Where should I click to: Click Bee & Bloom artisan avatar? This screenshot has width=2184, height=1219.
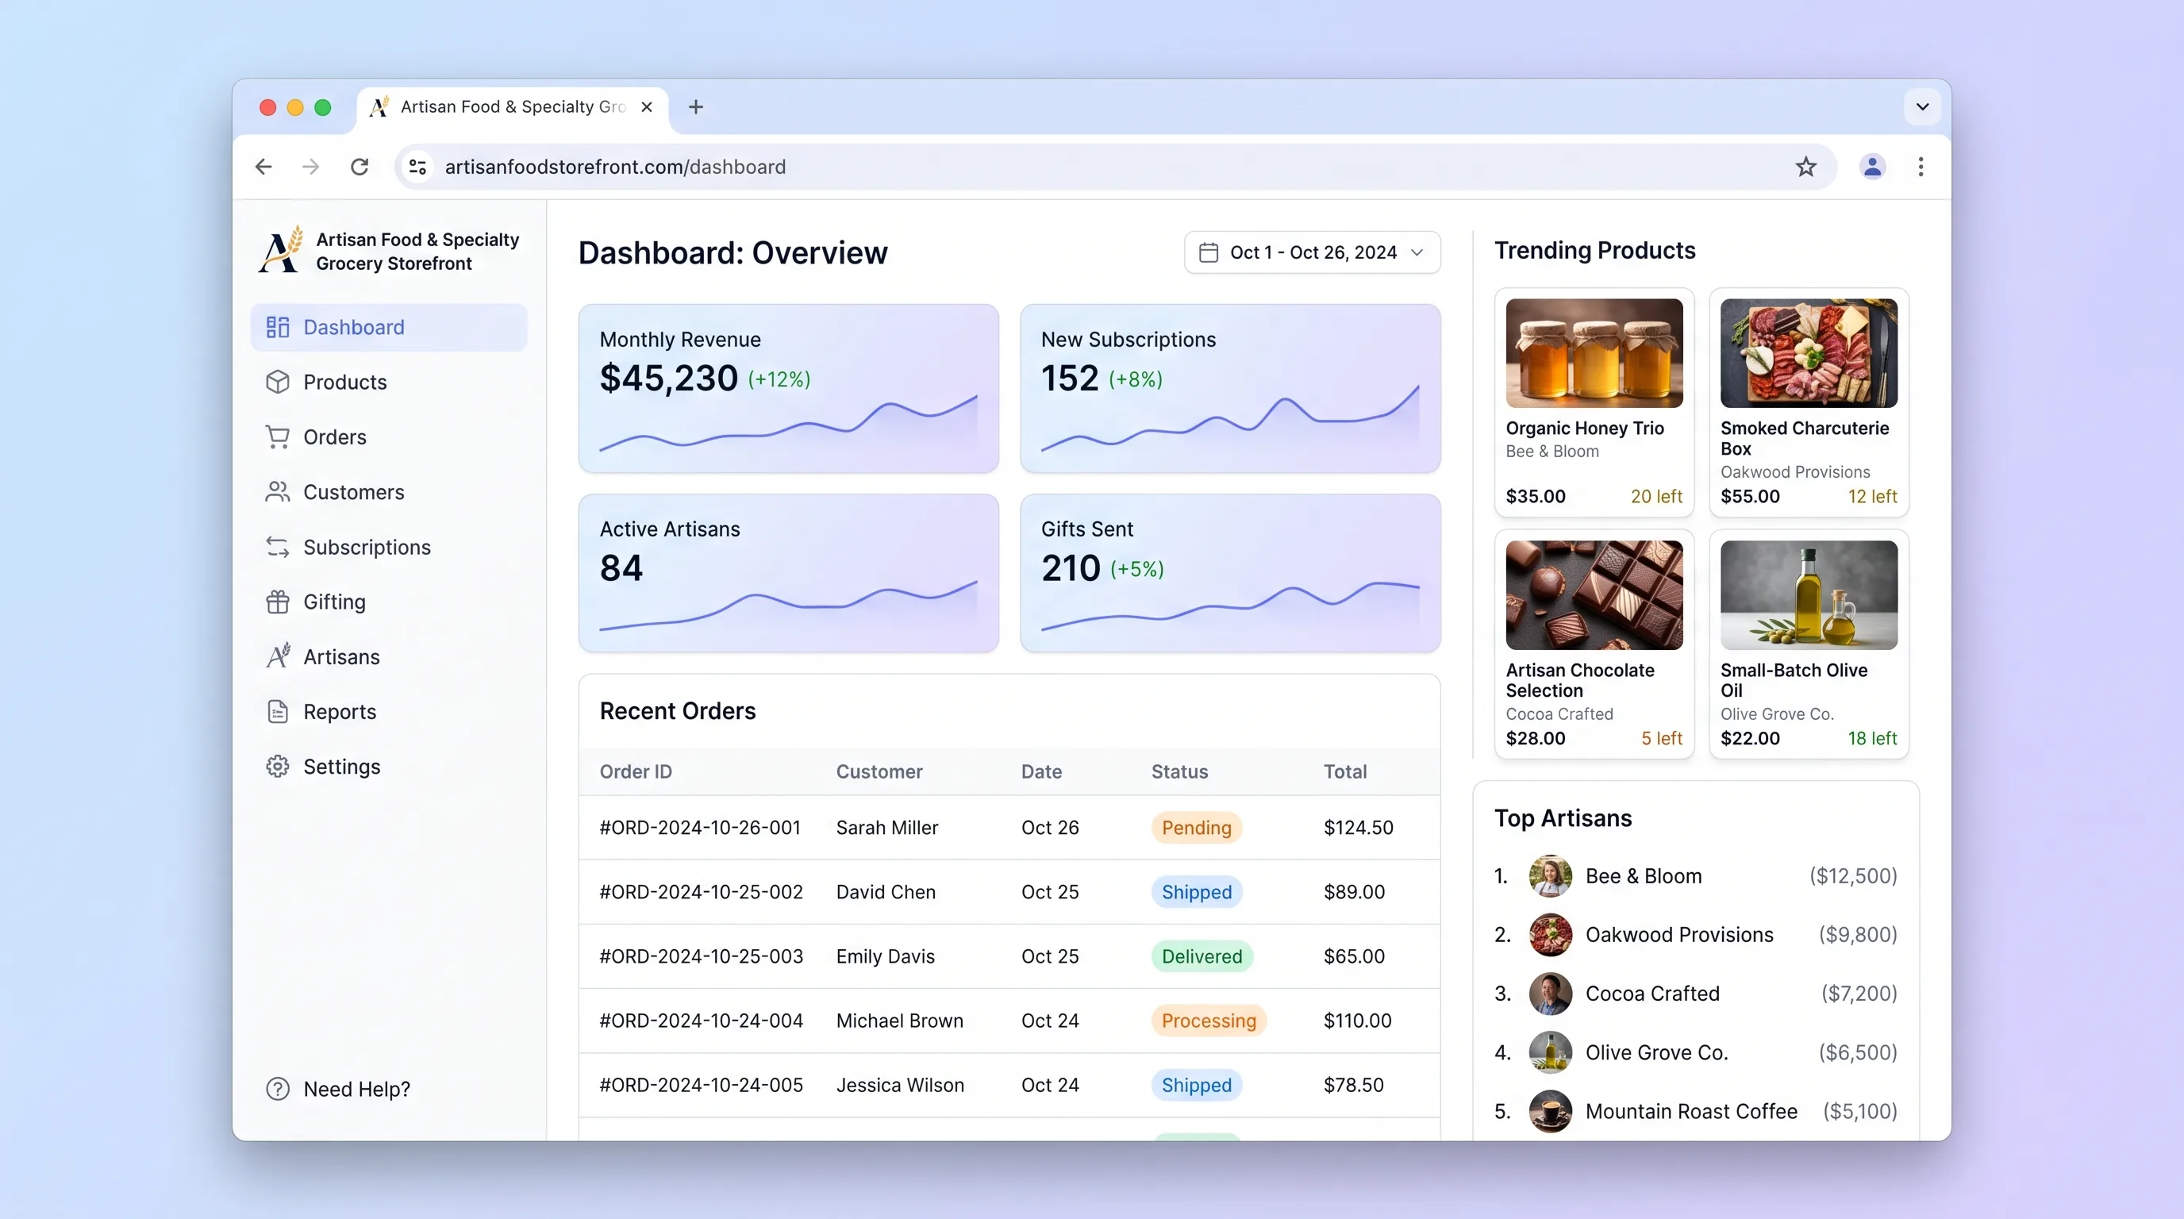(1550, 875)
